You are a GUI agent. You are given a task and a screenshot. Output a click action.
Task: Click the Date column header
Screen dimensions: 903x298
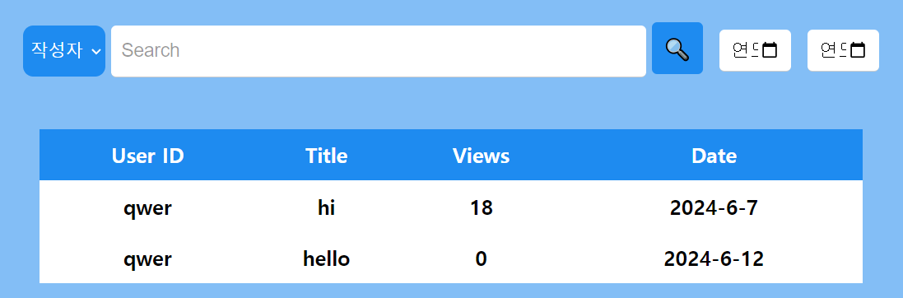click(714, 156)
